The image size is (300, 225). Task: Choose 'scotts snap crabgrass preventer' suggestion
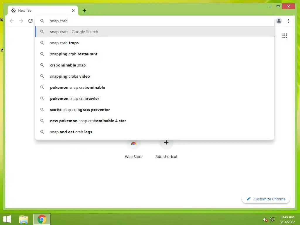(x=155, y=110)
